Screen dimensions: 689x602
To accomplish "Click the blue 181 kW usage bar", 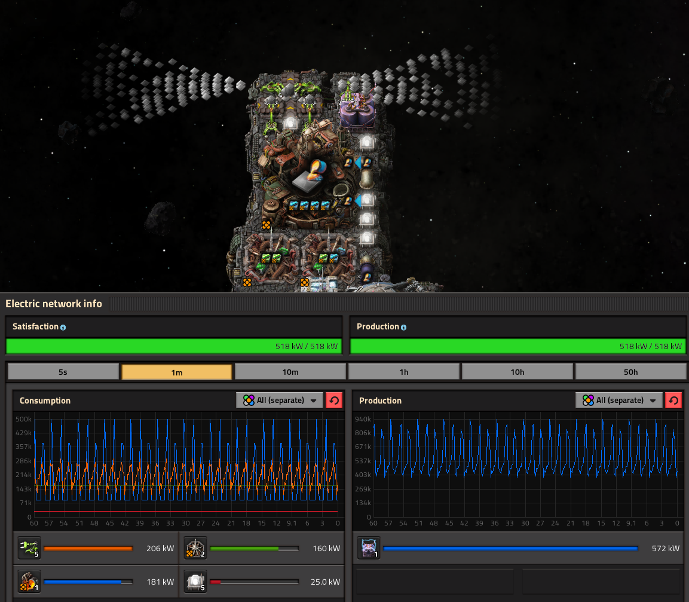I will pos(88,582).
